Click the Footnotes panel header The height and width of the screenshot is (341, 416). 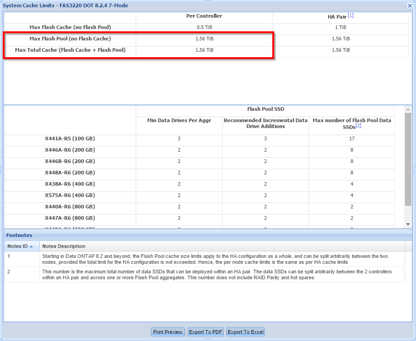click(x=19, y=235)
